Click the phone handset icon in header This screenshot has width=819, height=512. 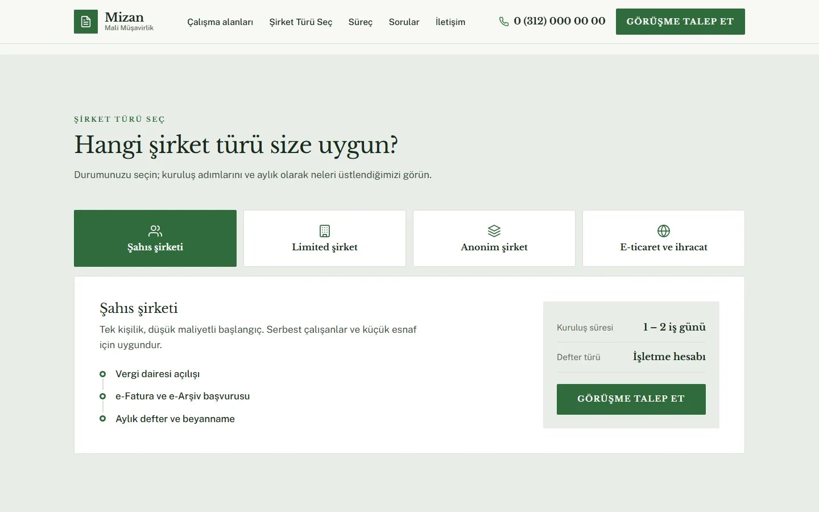point(504,22)
